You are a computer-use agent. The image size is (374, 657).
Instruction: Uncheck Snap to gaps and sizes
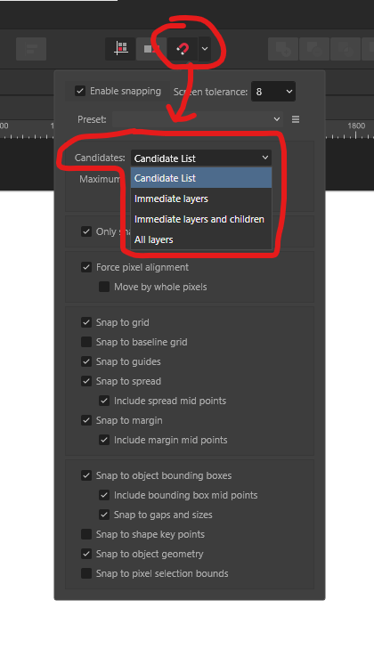[104, 515]
